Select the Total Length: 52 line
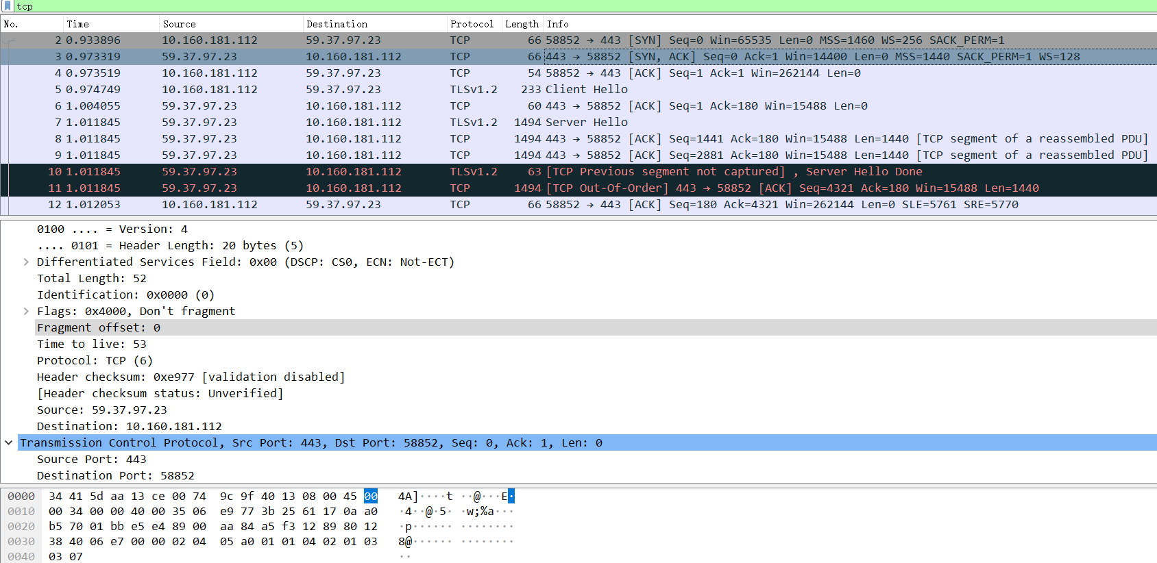Screen dimensions: 1157x563 (92, 279)
